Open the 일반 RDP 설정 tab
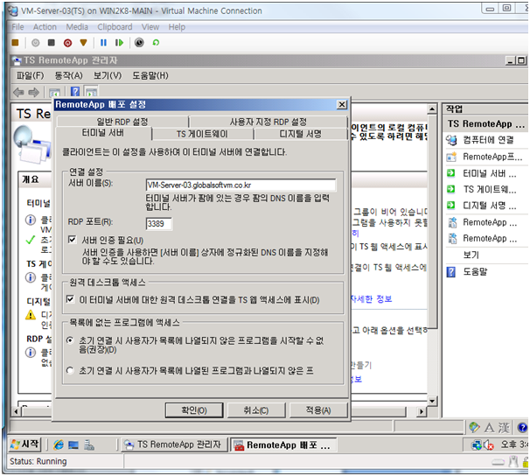The image size is (530, 476). coord(122,122)
